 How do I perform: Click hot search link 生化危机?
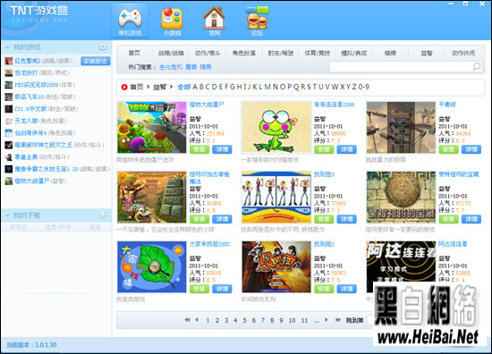171,67
